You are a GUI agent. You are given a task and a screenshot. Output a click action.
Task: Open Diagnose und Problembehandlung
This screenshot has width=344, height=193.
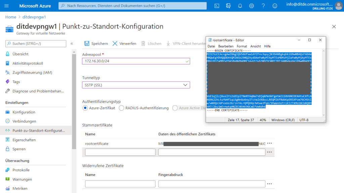point(38,91)
